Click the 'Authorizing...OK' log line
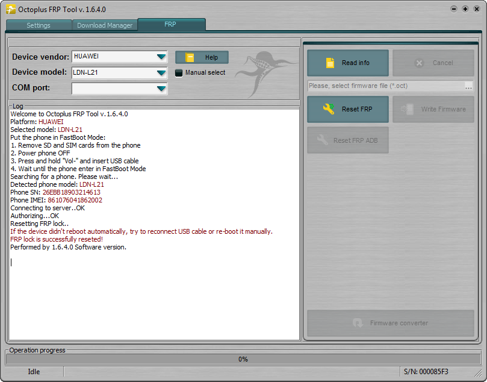 coord(34,216)
